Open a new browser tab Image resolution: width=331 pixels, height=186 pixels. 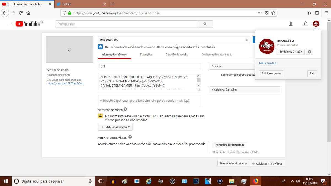coord(113,4)
